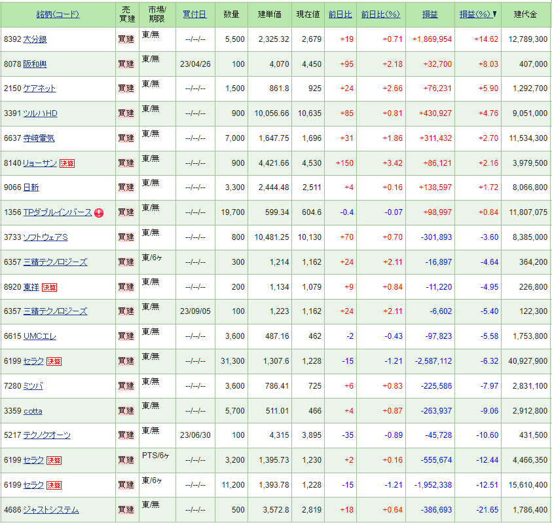Open the ミツバ stock link

(33, 386)
